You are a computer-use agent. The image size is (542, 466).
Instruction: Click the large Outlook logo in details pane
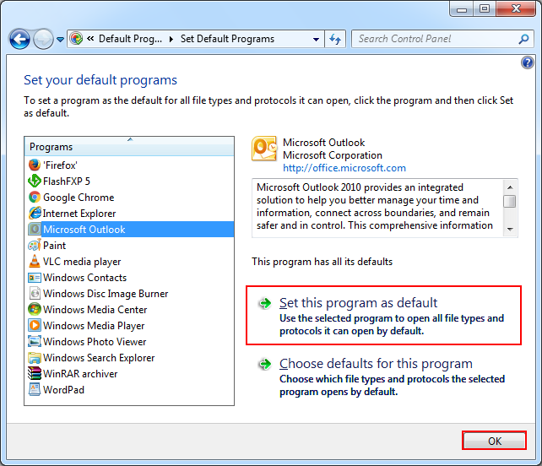pyautogui.click(x=264, y=149)
